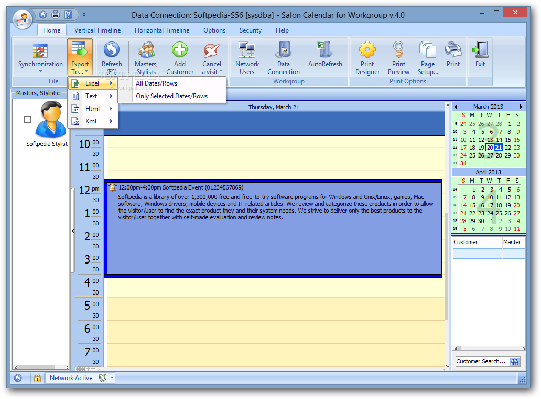The height and width of the screenshot is (399, 541).
Task: Click the Customer Search binoculars icon
Action: (x=514, y=361)
